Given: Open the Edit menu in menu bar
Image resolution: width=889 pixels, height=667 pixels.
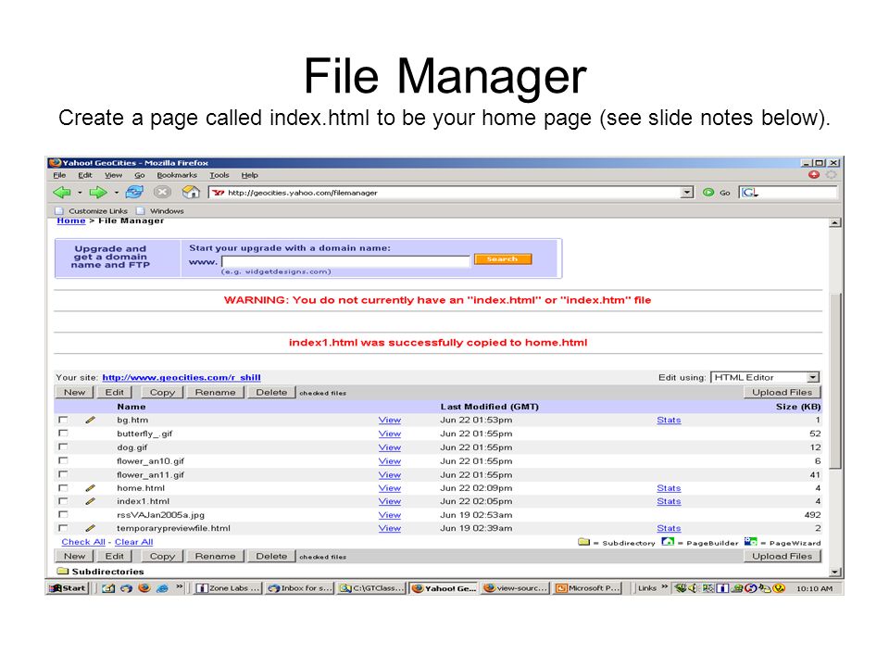Looking at the screenshot, I should click(85, 175).
